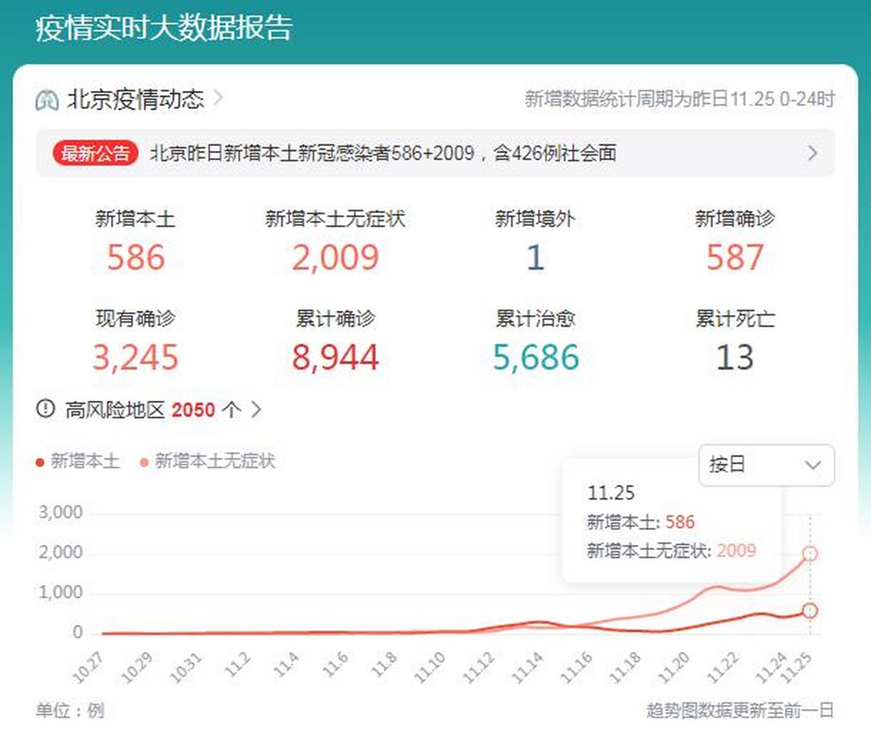Image resolution: width=871 pixels, height=738 pixels.
Task: Expand the chevron next to 北京疫情动态
Action: click(218, 98)
